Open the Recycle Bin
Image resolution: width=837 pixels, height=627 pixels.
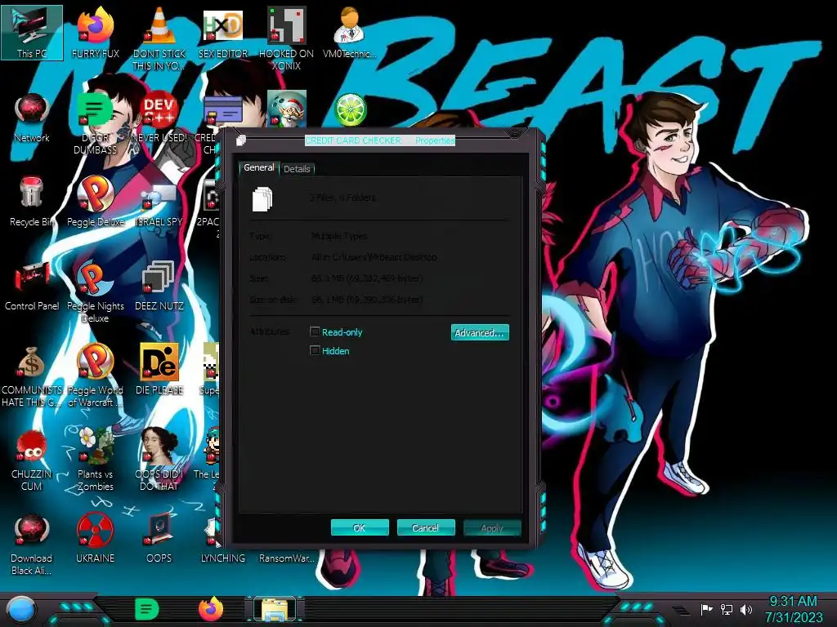coord(32,202)
